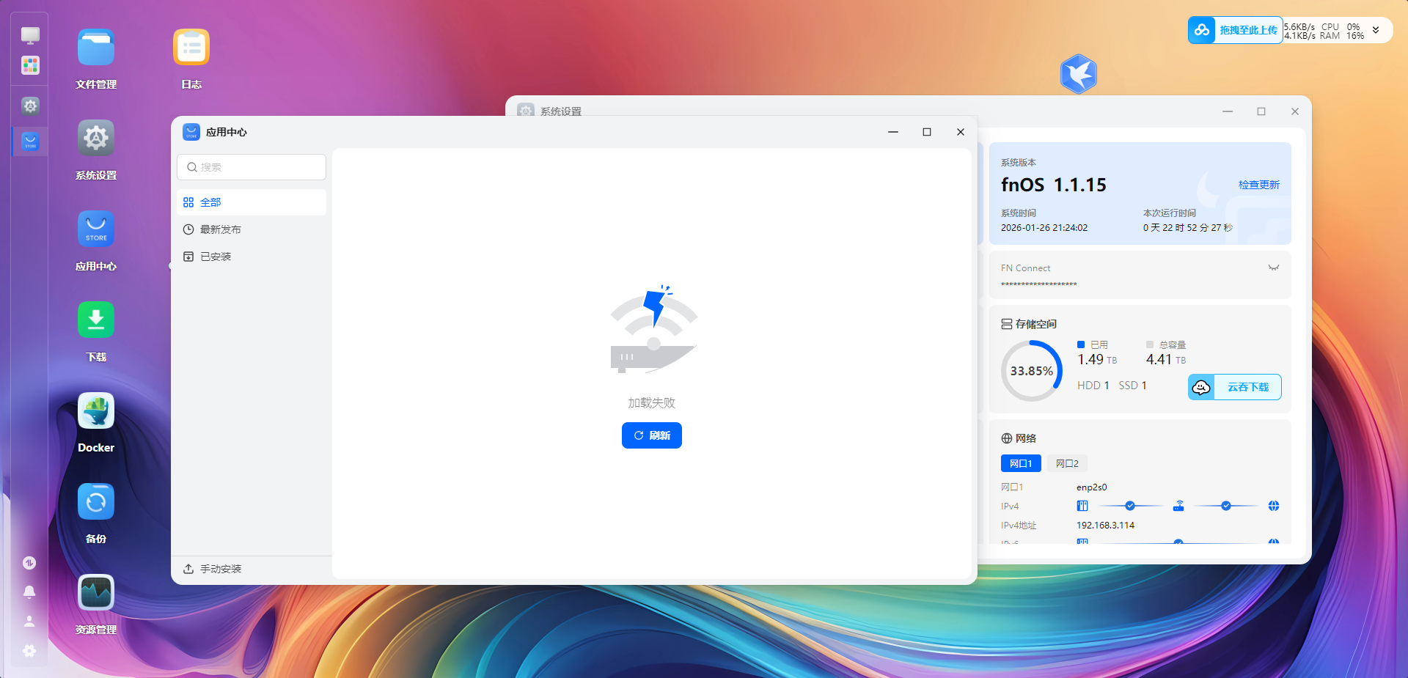
Task: Select the 全部 category in 应用中心
Action: click(x=252, y=202)
